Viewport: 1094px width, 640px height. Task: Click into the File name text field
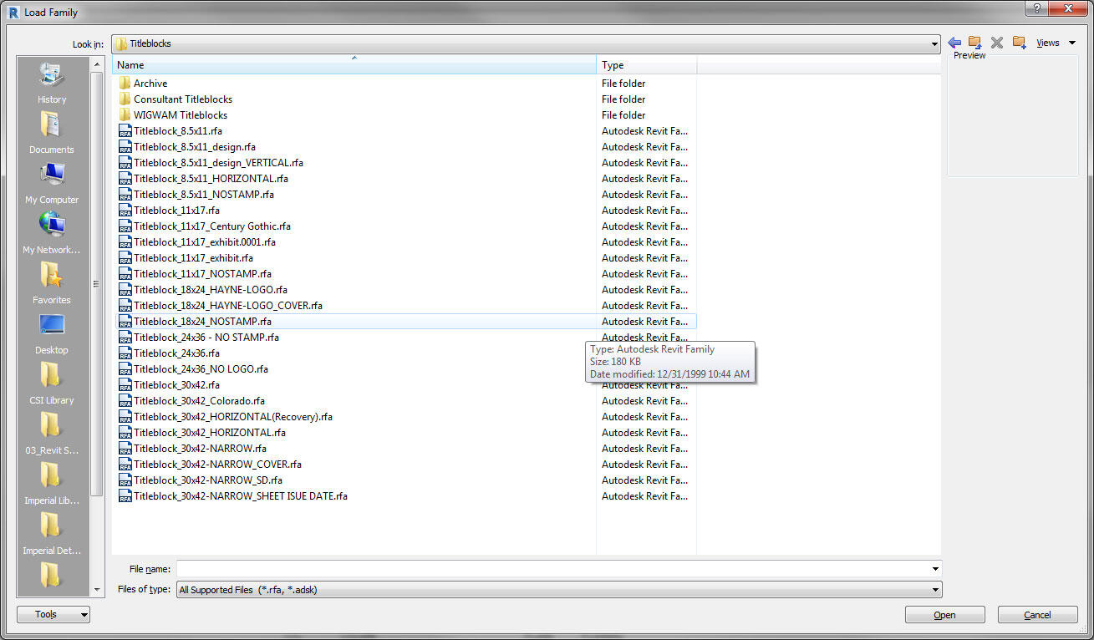coord(552,569)
